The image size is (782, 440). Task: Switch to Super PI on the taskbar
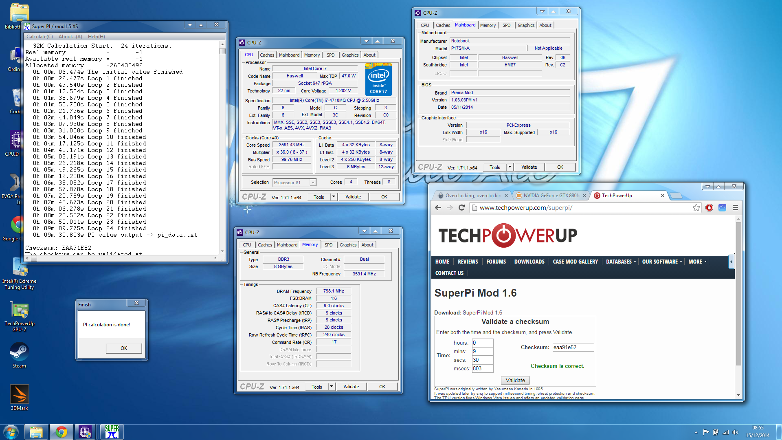click(x=112, y=432)
